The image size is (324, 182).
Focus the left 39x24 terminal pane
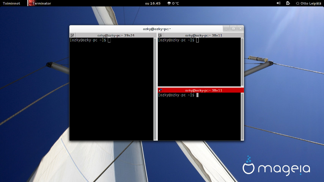coord(112,89)
